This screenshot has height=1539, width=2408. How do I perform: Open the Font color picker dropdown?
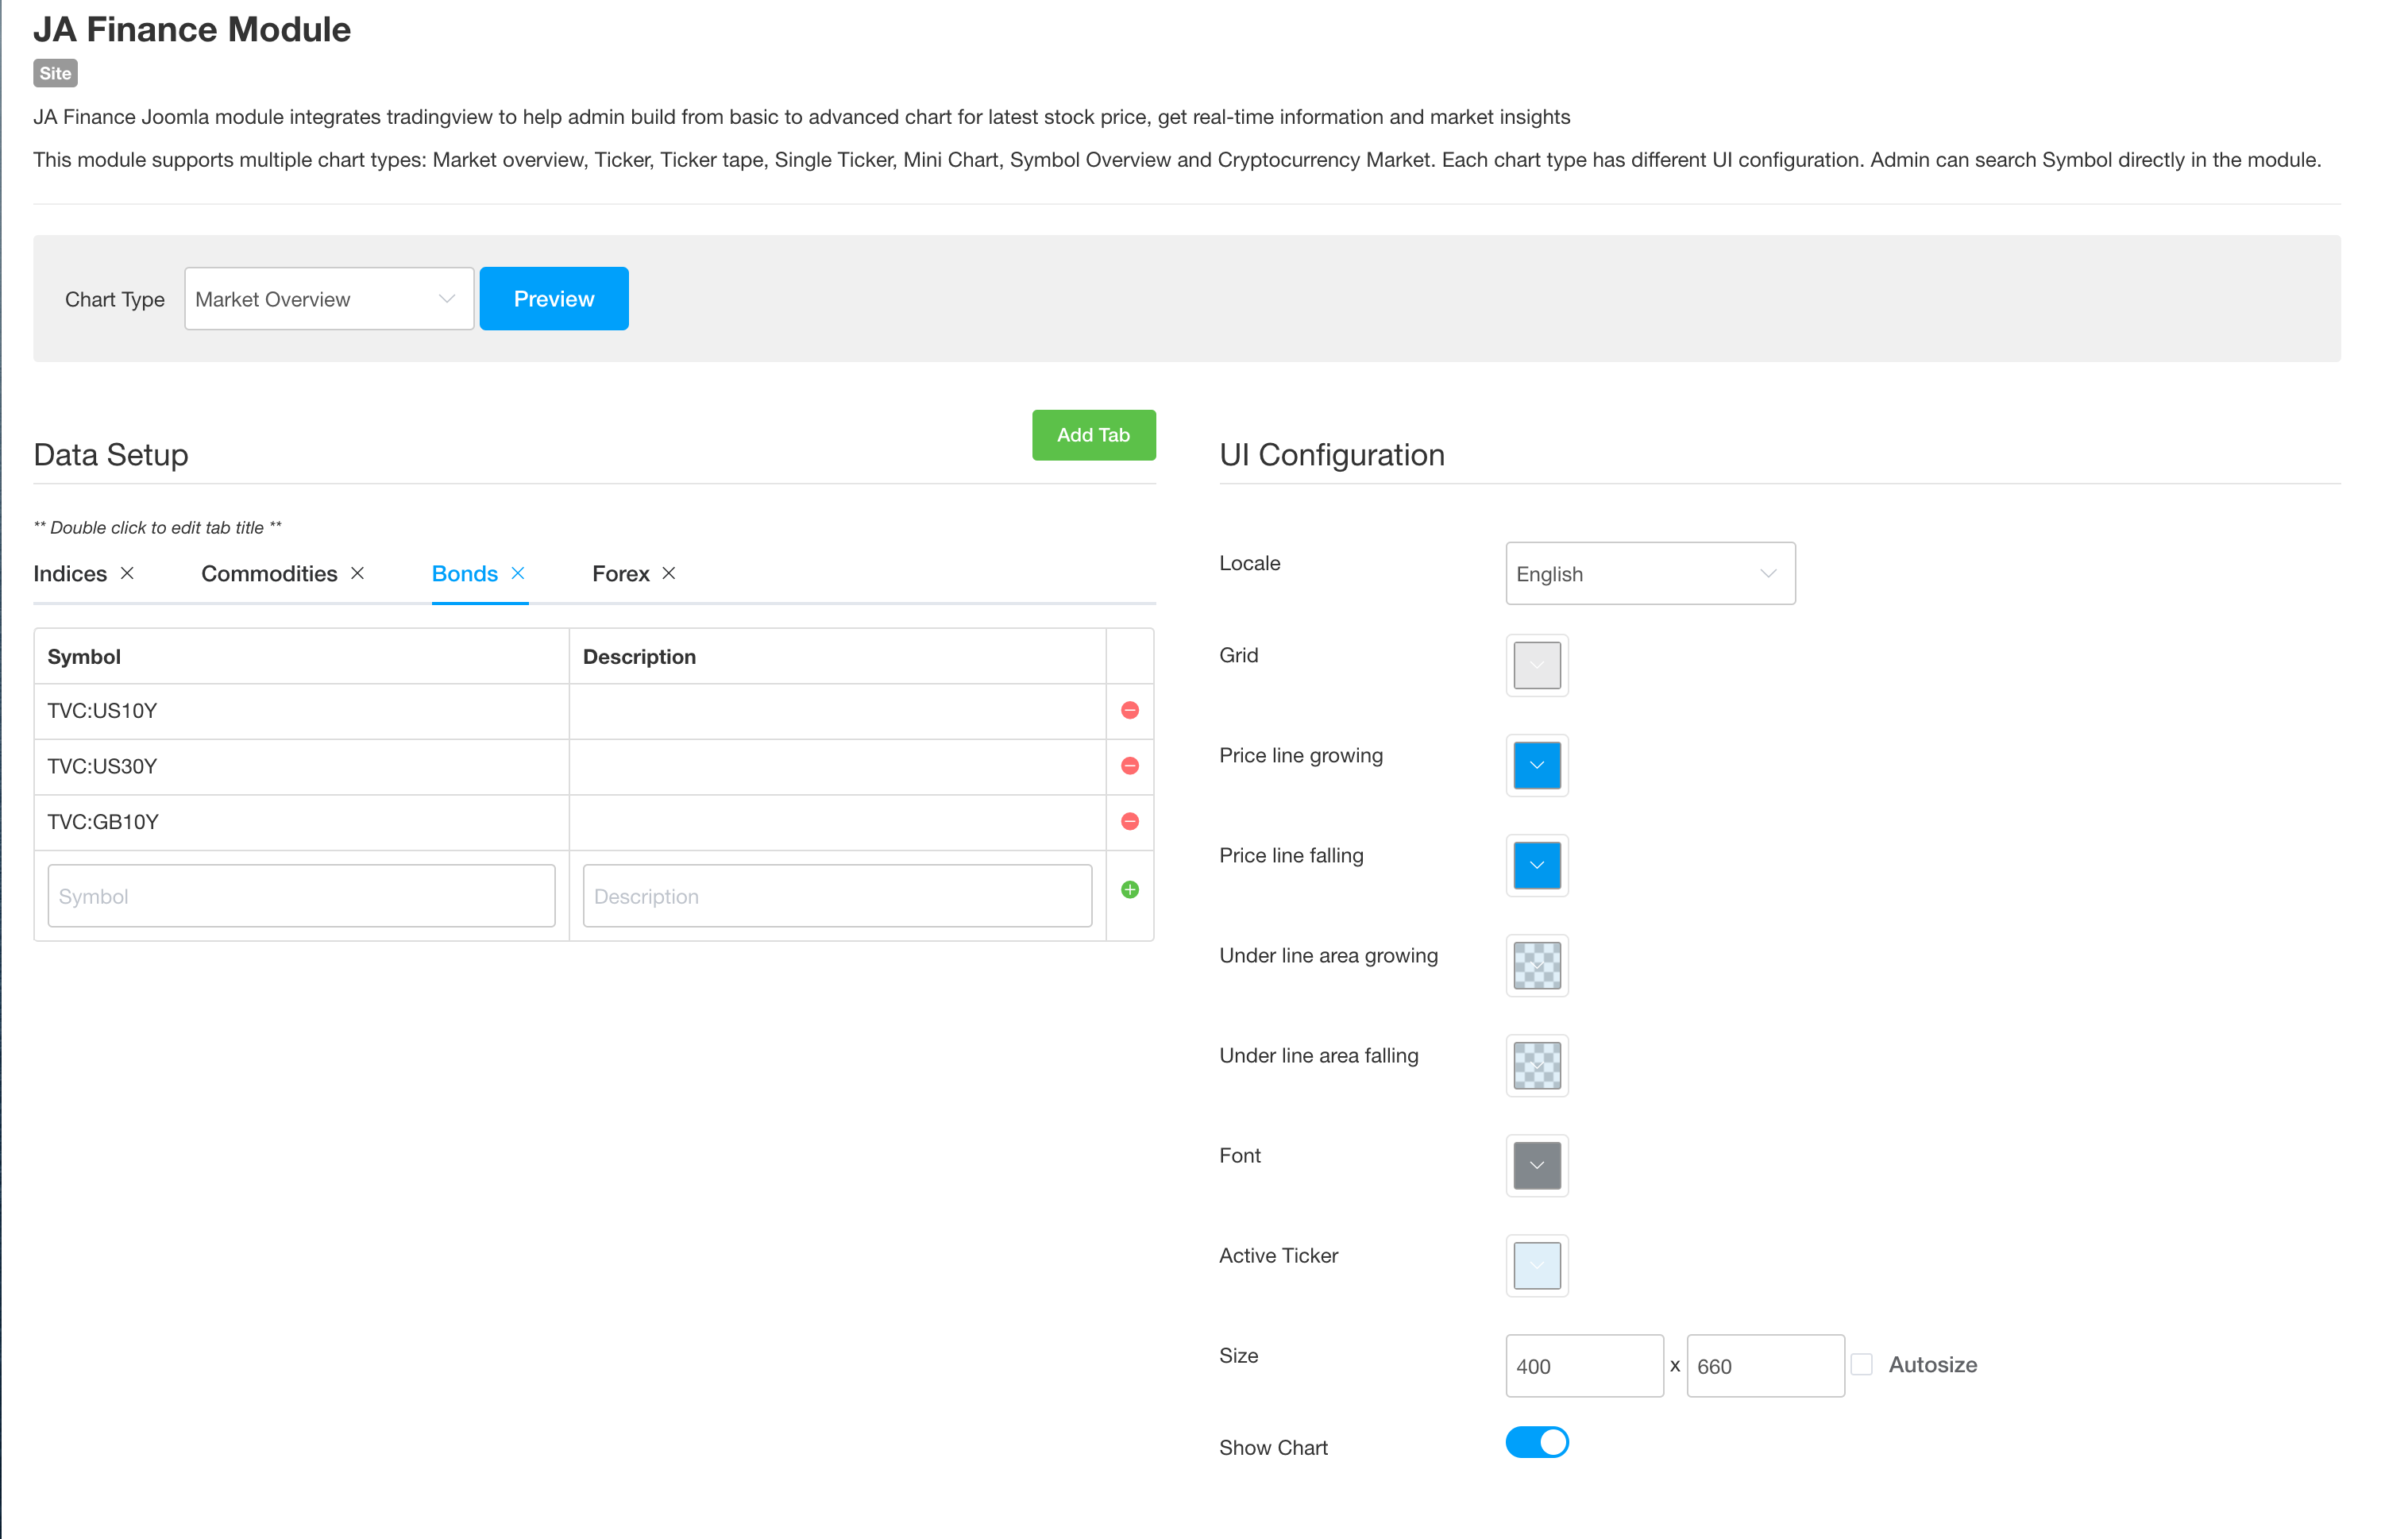pos(1536,1165)
